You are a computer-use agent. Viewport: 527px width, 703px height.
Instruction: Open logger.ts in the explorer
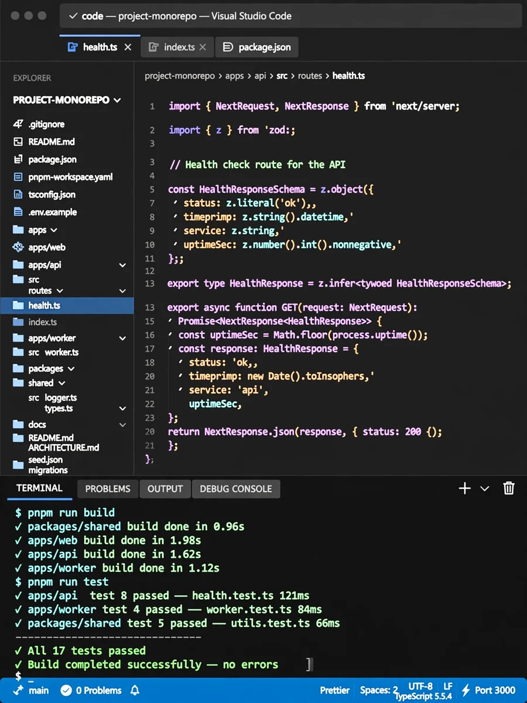tap(61, 398)
